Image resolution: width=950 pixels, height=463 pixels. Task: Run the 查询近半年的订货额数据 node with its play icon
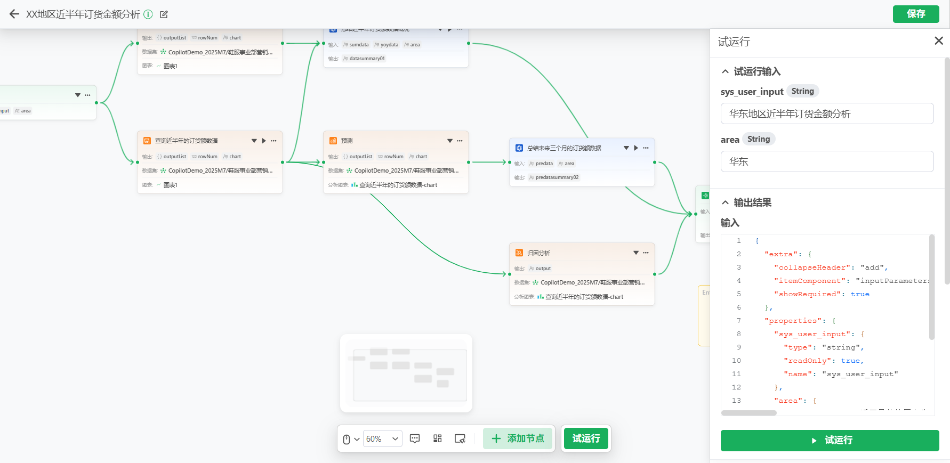pyautogui.click(x=264, y=141)
